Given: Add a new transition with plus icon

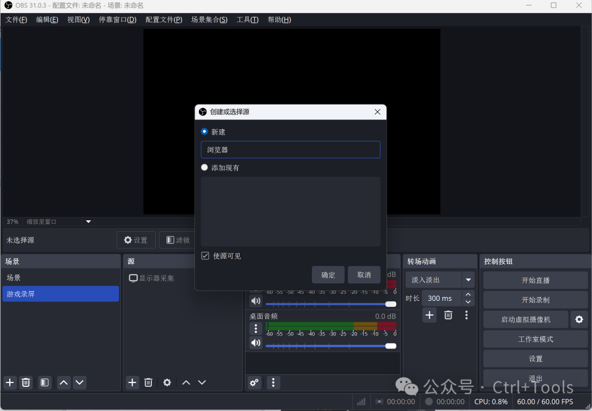Looking at the screenshot, I should click(x=429, y=315).
